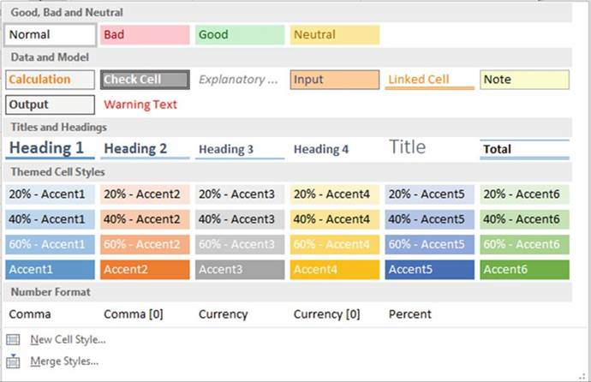Choose 40% - Accent4 themed style

click(334, 219)
